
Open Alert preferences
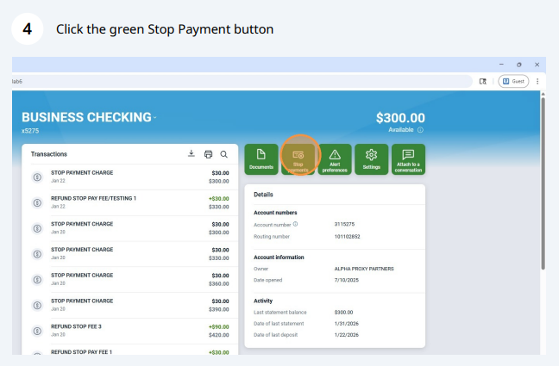point(334,158)
